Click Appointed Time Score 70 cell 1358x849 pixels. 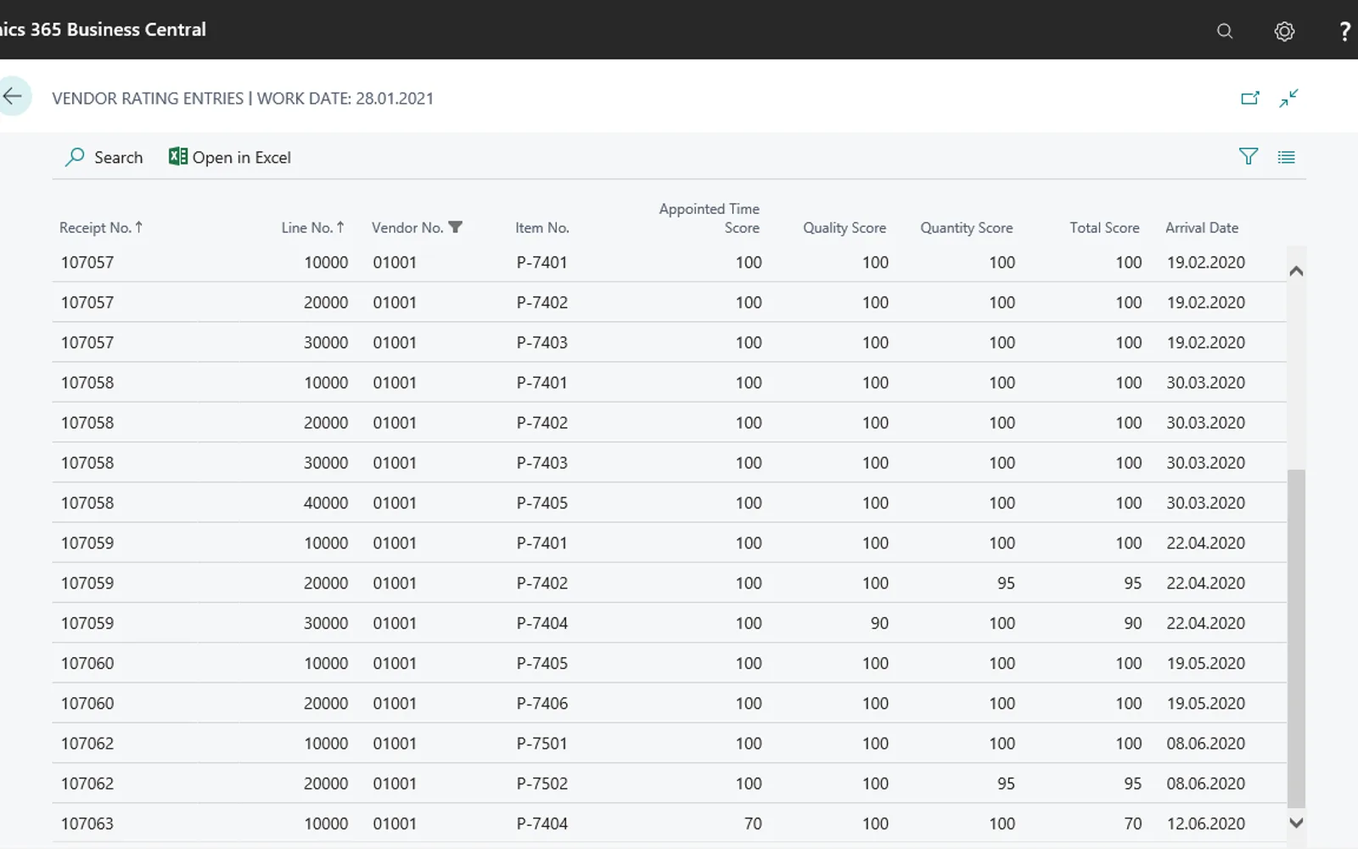[x=753, y=824]
